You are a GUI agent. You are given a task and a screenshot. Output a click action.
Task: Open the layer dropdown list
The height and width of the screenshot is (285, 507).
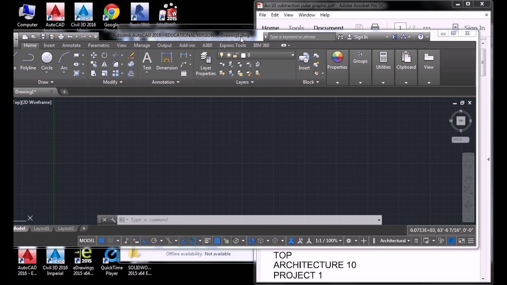tap(293, 55)
